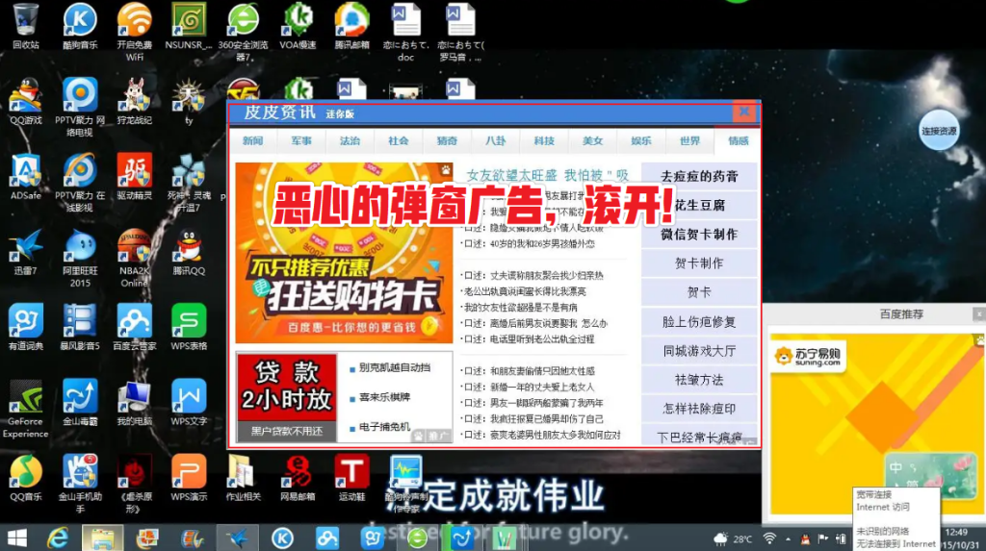
Task: Switch to the 世界 tab
Action: tap(689, 141)
